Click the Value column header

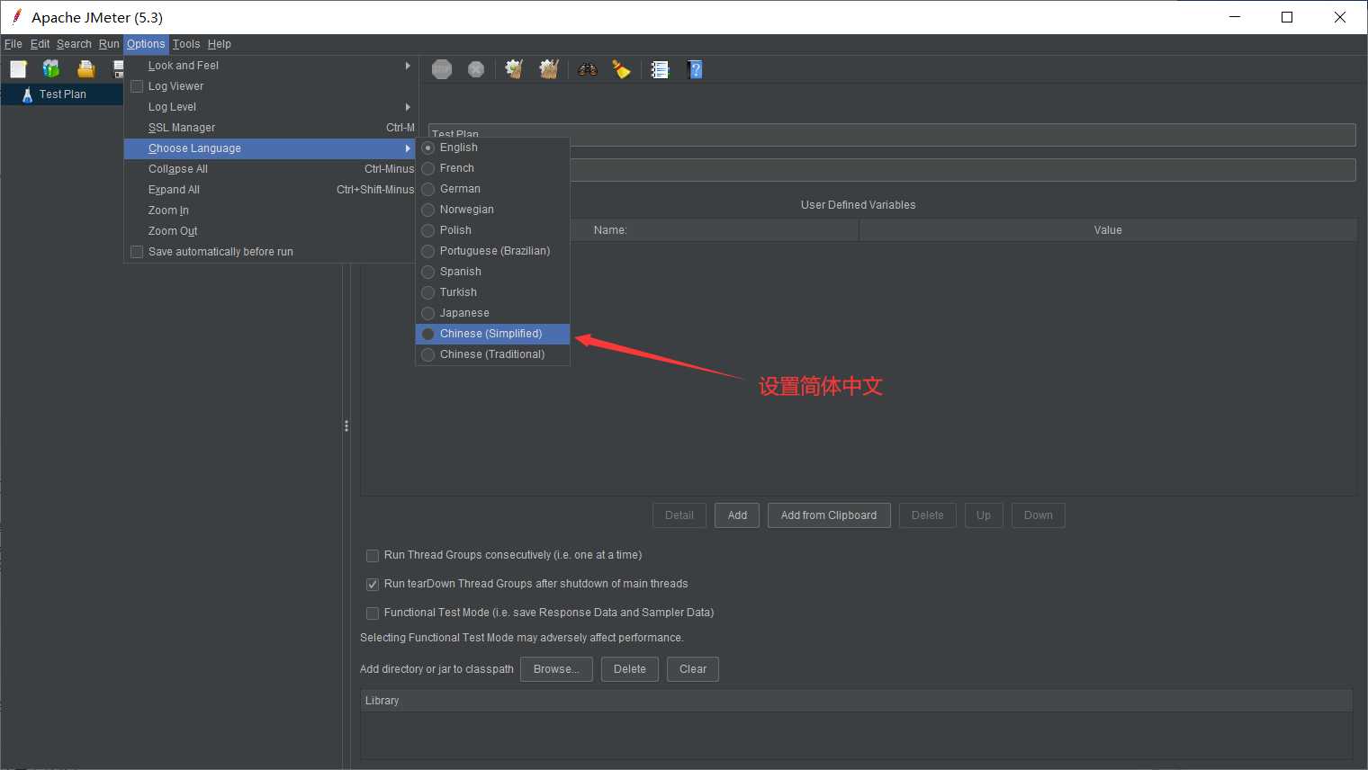(x=1108, y=230)
